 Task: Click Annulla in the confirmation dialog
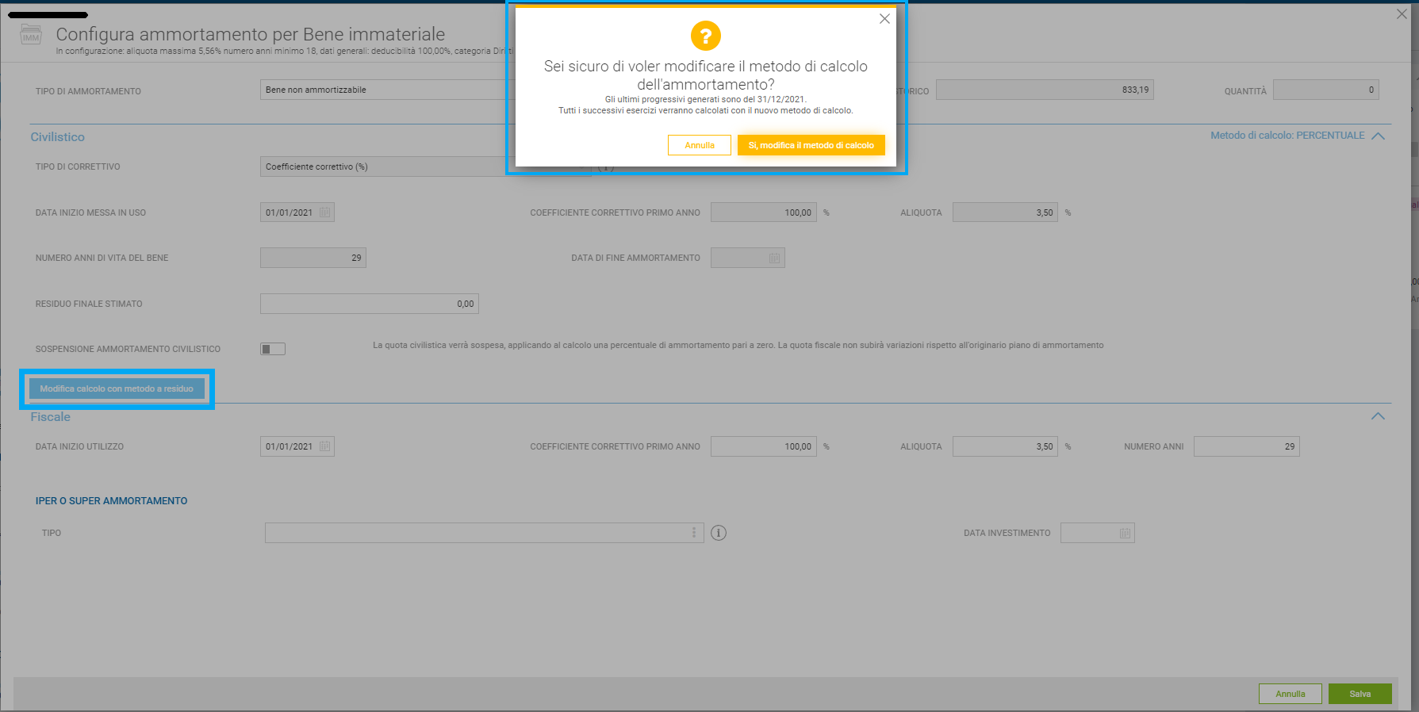(700, 145)
